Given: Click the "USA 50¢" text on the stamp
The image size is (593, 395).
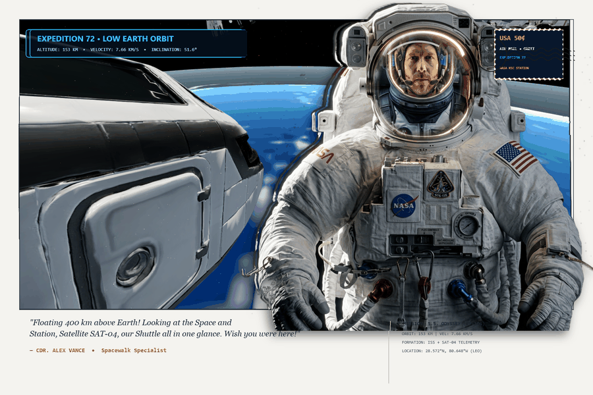Looking at the screenshot, I should pyautogui.click(x=512, y=38).
